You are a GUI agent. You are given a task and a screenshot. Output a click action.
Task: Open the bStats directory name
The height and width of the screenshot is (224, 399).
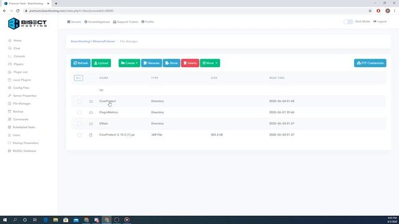pos(103,123)
